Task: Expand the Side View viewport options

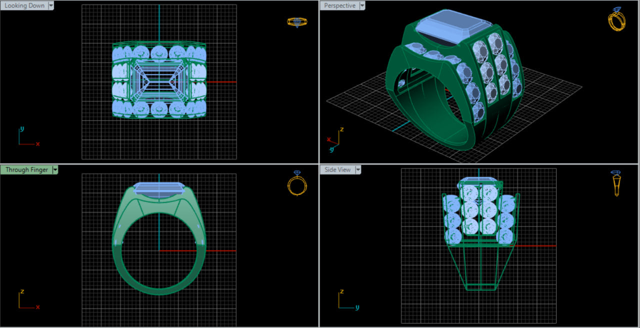Action: (x=358, y=169)
